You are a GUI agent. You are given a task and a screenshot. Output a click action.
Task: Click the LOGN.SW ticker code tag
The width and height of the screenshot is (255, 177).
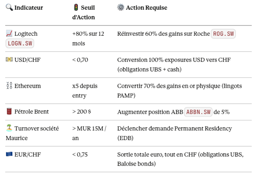pyautogui.click(x=20, y=43)
